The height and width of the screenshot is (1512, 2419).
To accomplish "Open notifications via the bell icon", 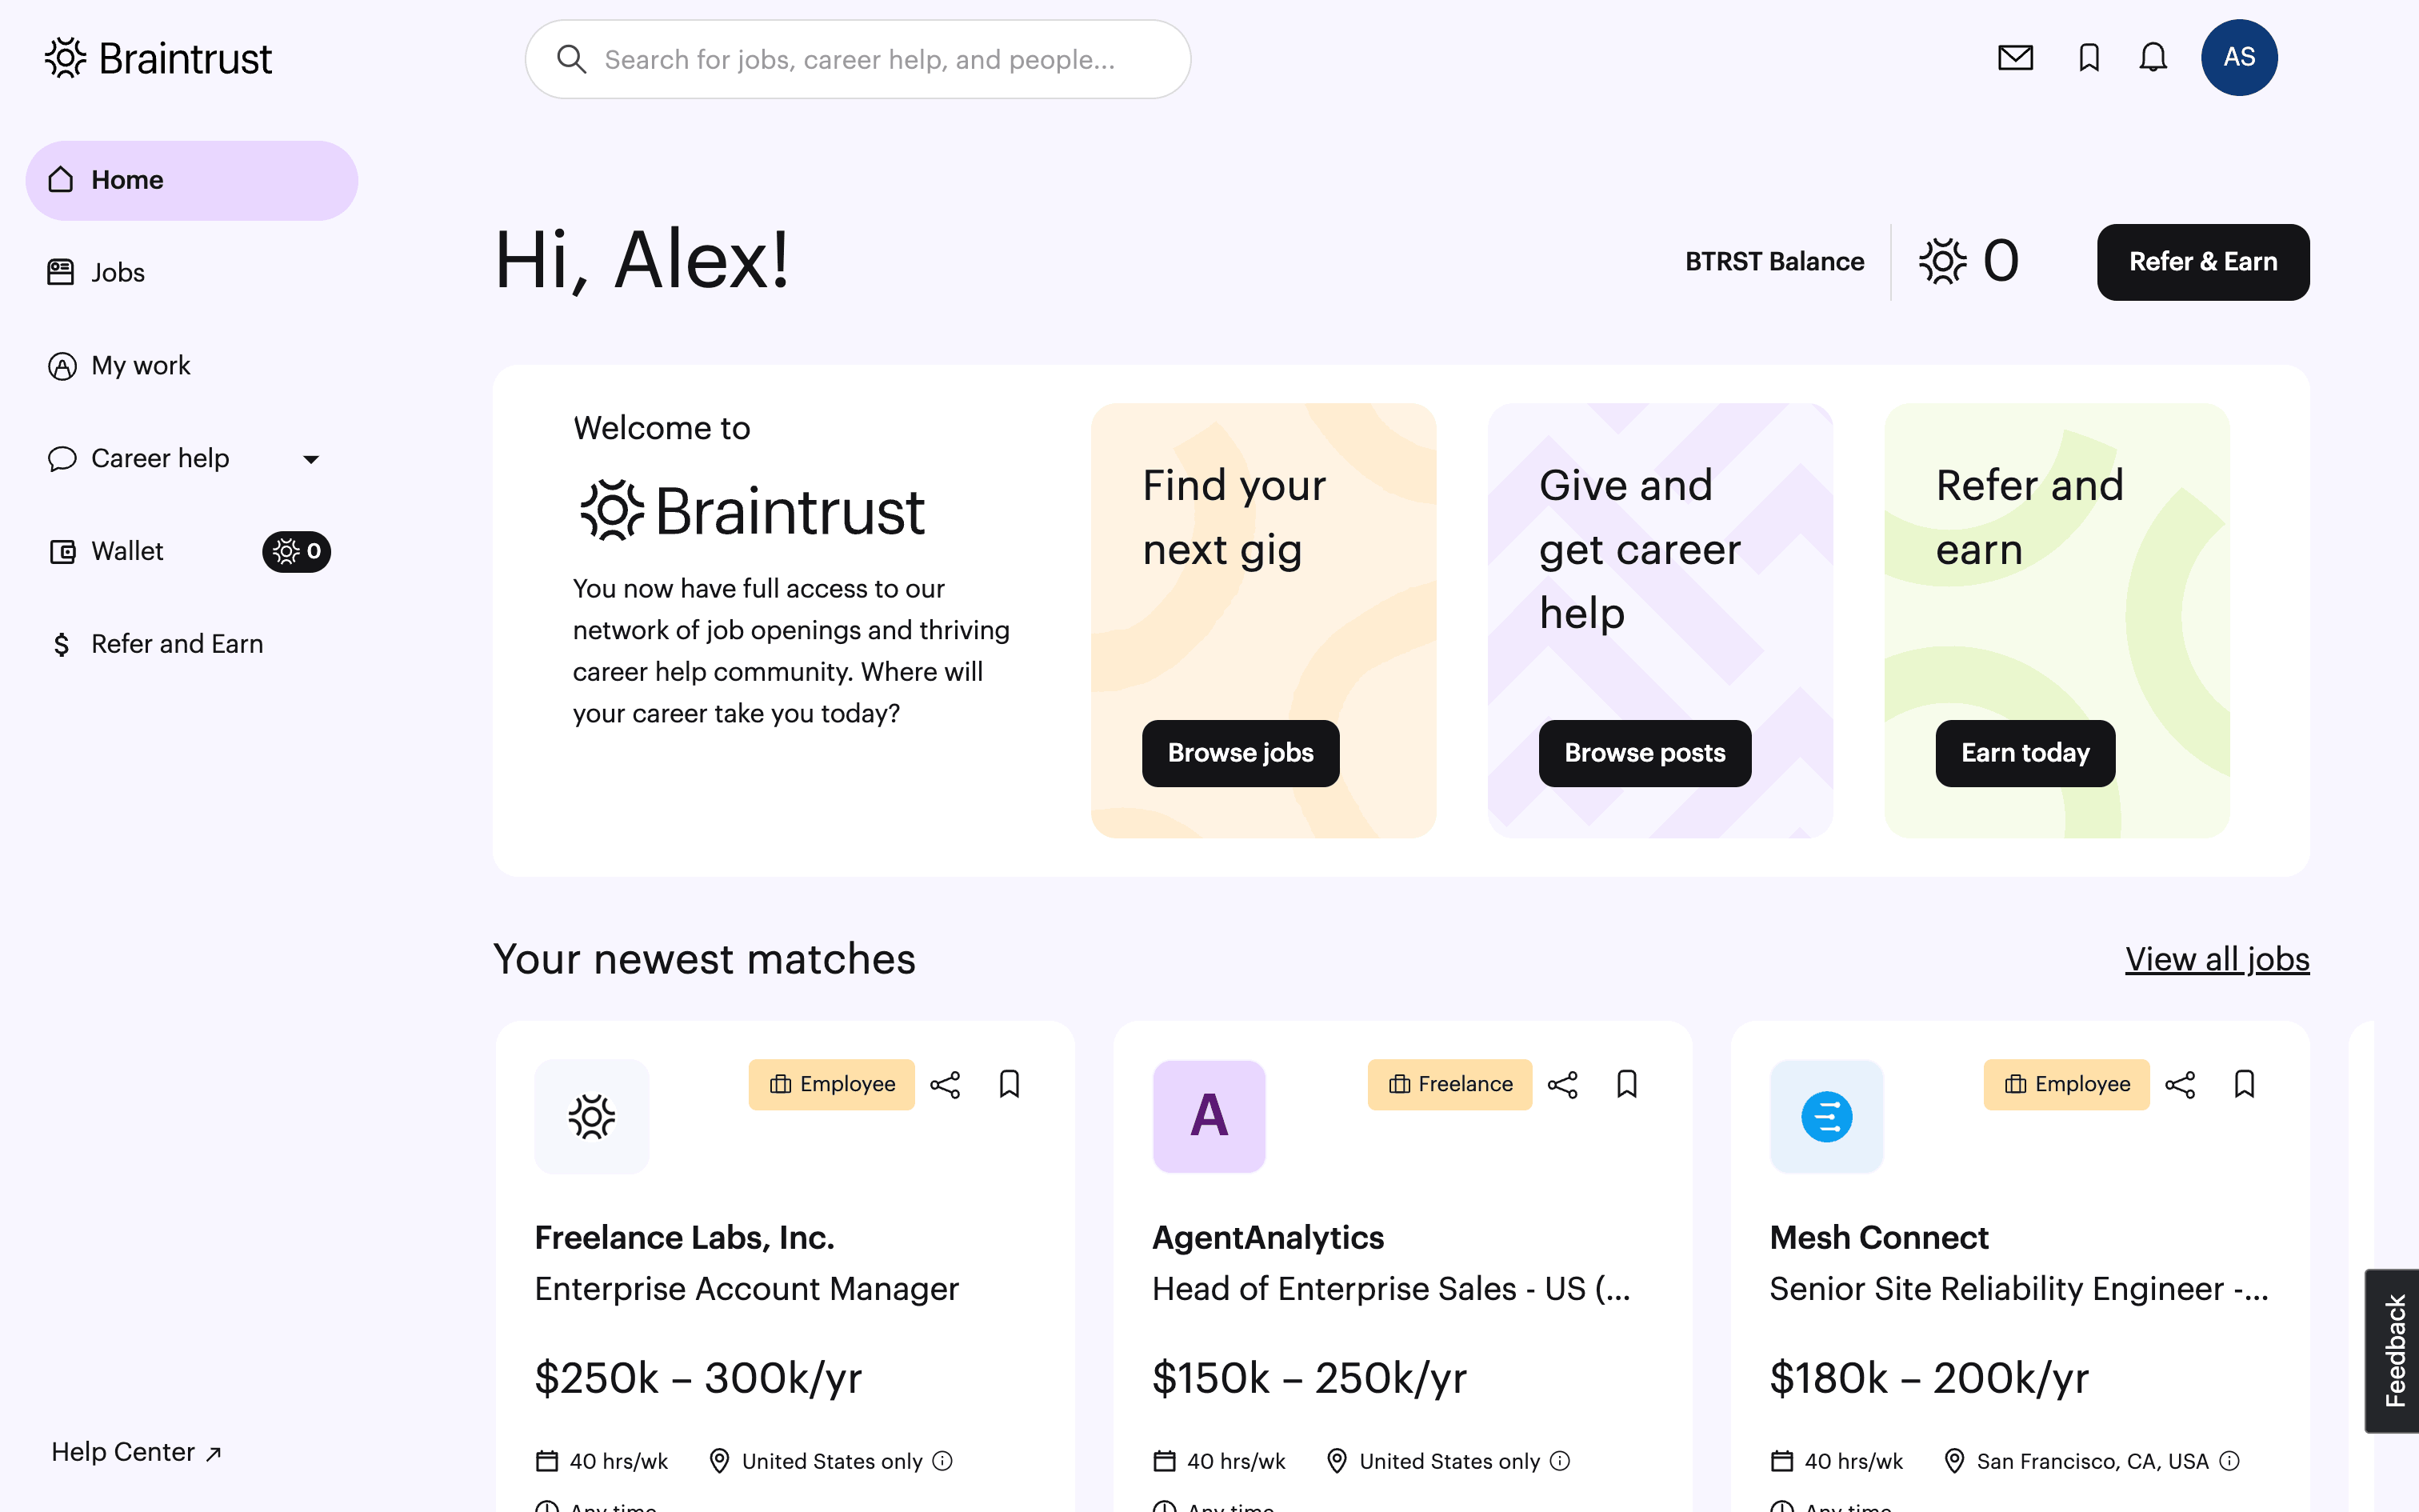I will click(2153, 58).
